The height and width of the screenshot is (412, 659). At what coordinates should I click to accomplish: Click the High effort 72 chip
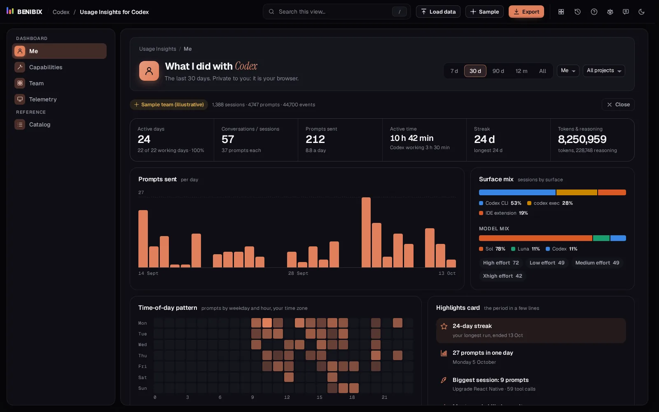pos(501,263)
